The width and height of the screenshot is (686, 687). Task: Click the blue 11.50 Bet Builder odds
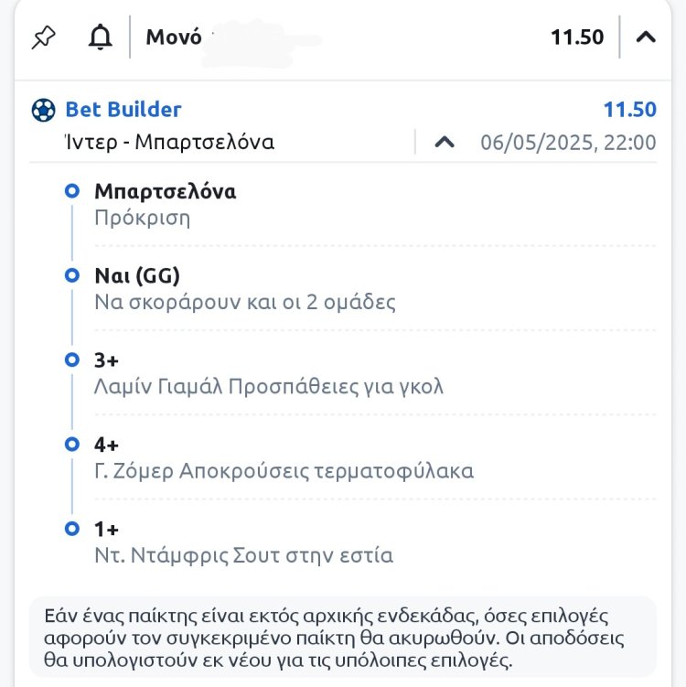pyautogui.click(x=629, y=110)
